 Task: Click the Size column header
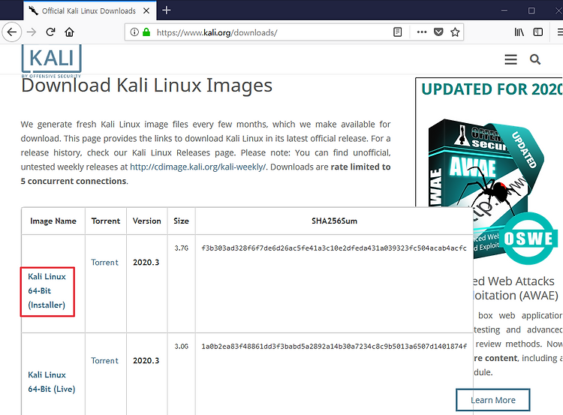[x=182, y=221]
